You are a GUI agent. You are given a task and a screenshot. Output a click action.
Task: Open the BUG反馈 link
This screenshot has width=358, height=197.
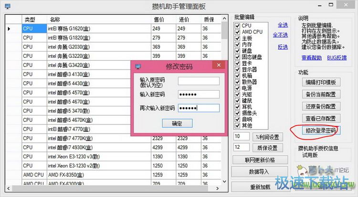tap(337, 58)
